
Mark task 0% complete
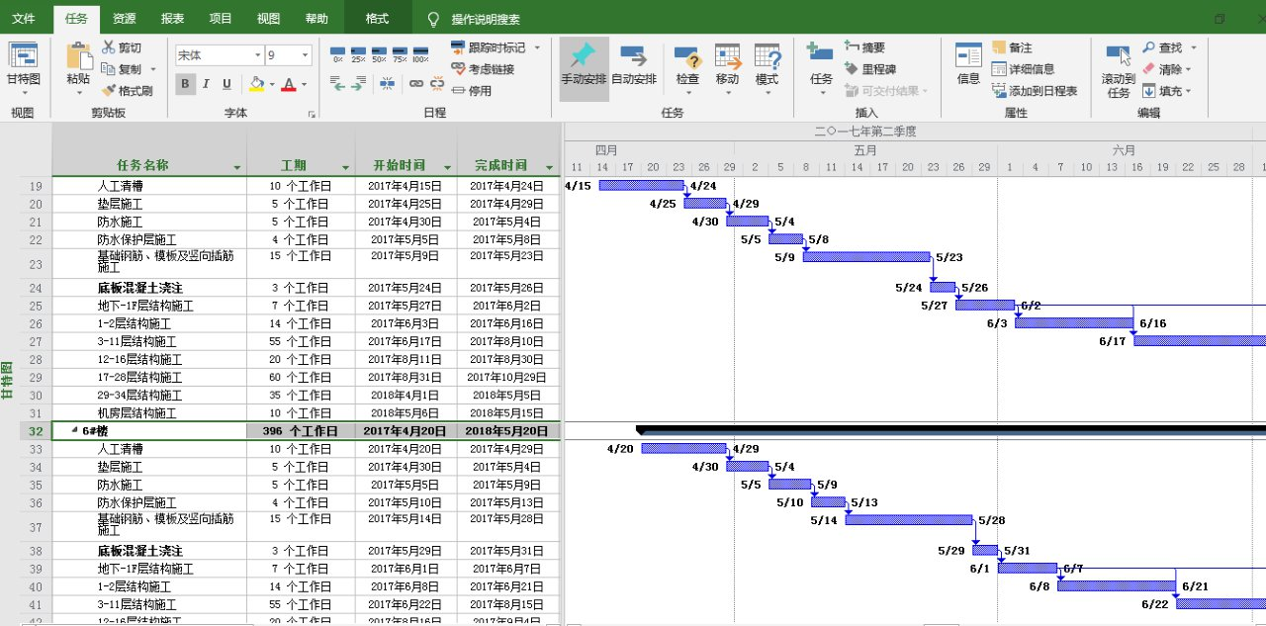point(338,54)
